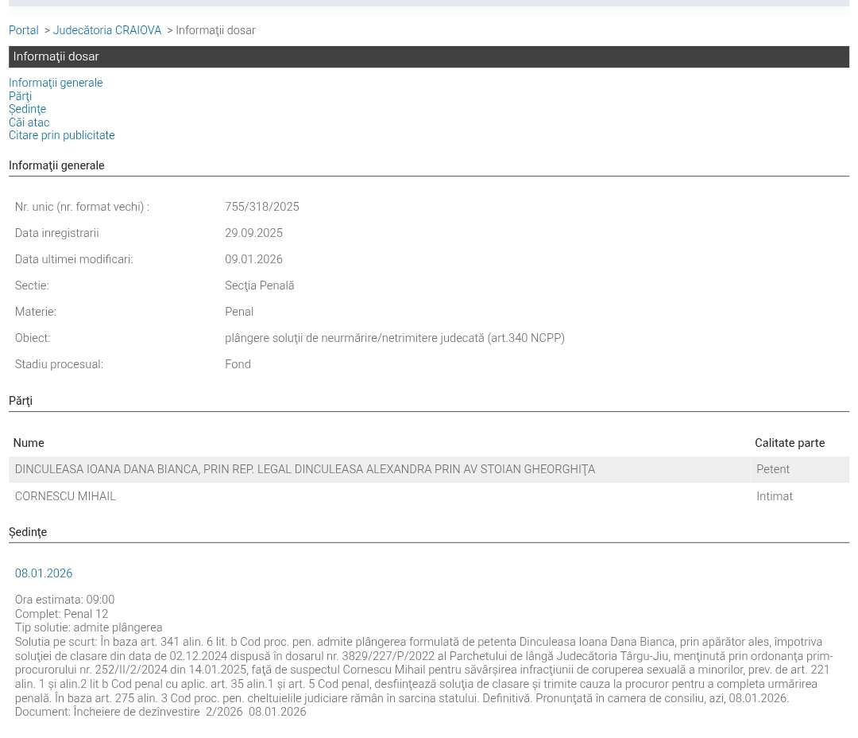Viewport: 858px width, 738px height.
Task: Go to Judecătoria CRAIOVA breadcrumb
Action: point(107,30)
